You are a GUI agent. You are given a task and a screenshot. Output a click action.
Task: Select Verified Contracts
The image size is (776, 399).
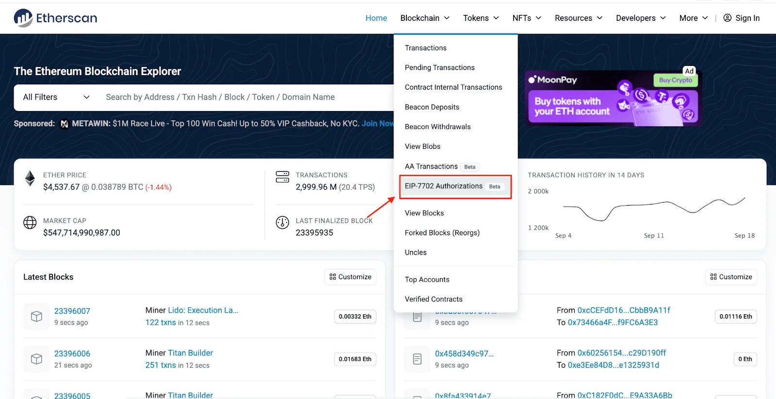(x=434, y=299)
